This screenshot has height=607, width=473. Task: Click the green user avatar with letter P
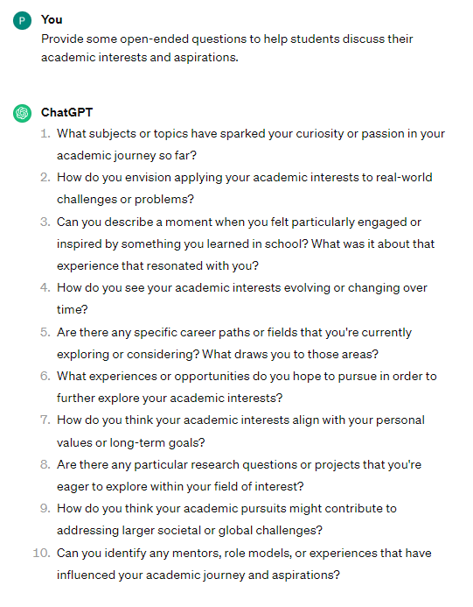click(x=22, y=20)
